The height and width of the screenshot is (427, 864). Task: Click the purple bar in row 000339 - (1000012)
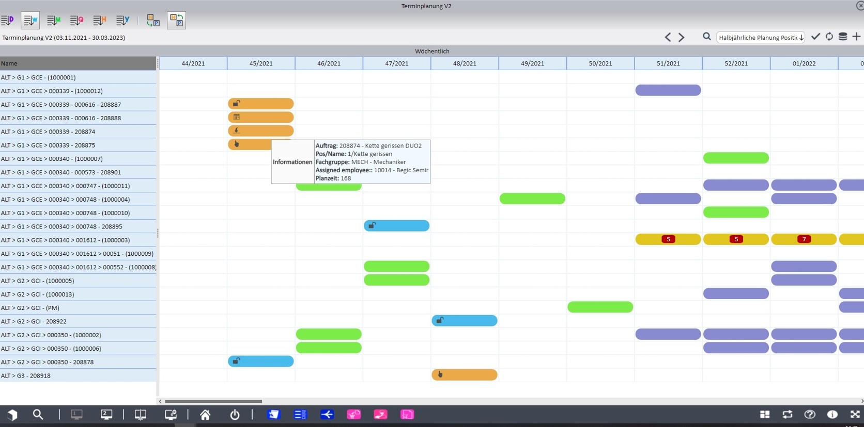(x=668, y=90)
